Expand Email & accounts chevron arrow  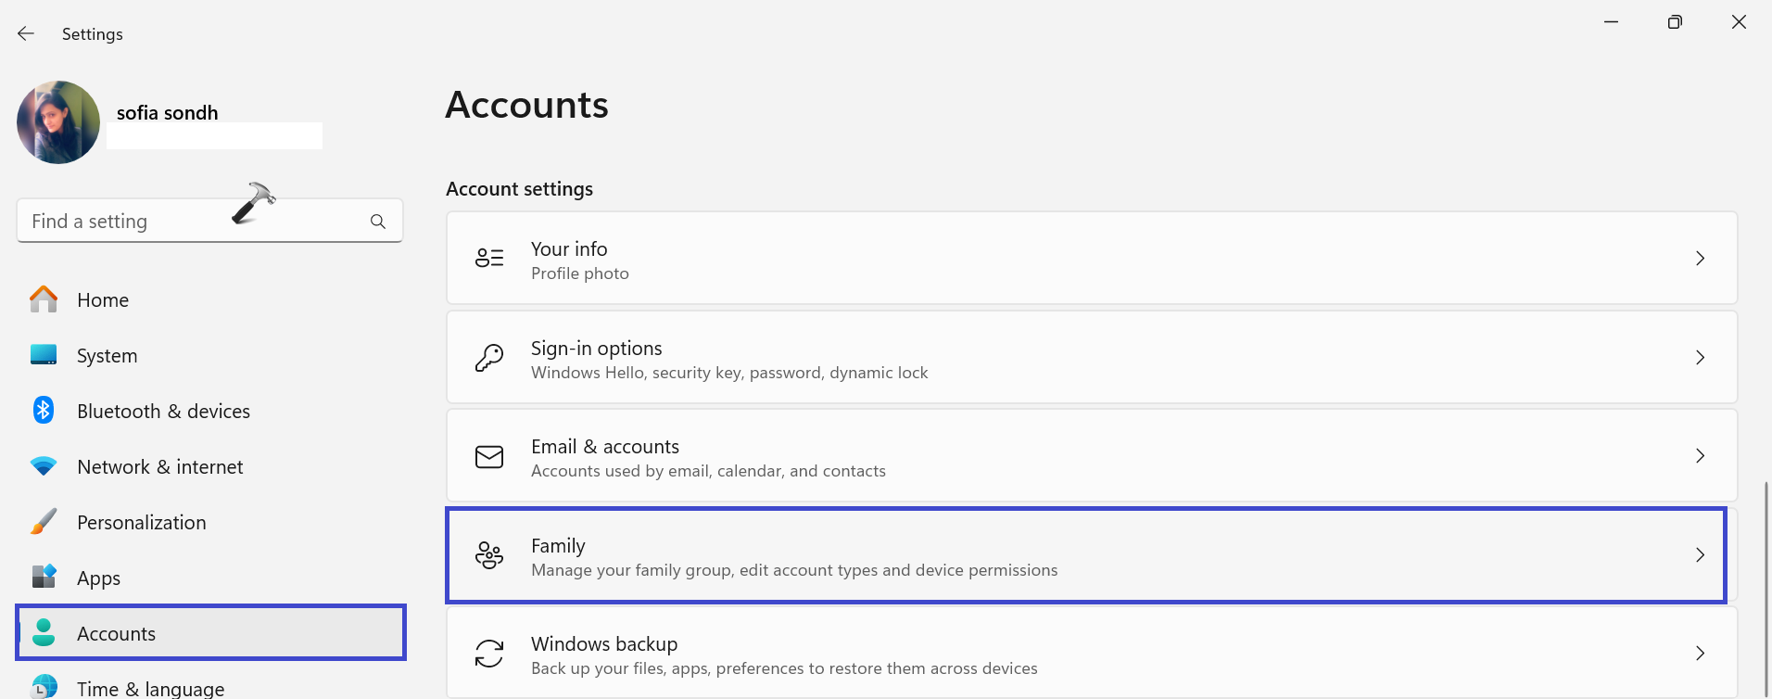(x=1700, y=456)
